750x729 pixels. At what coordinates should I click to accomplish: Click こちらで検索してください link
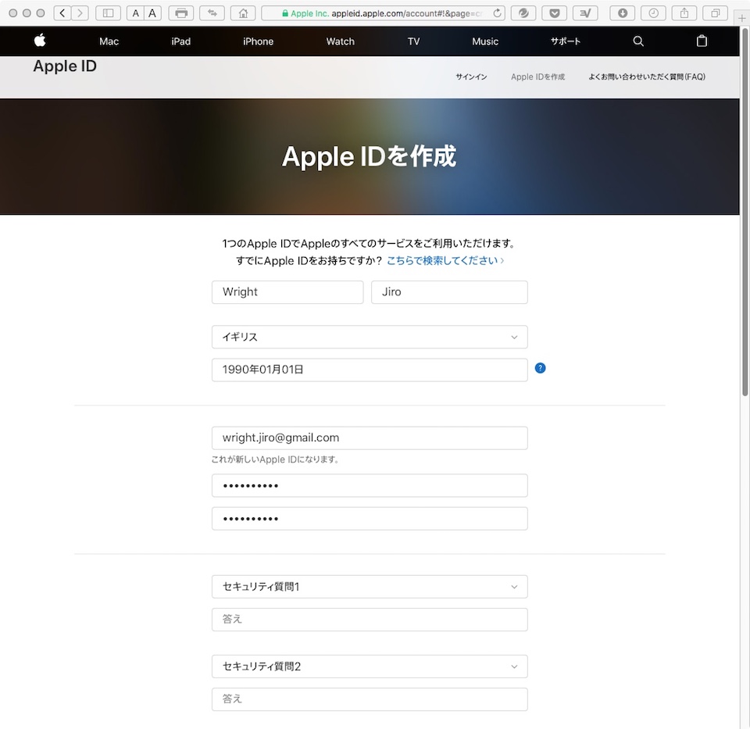coord(445,261)
